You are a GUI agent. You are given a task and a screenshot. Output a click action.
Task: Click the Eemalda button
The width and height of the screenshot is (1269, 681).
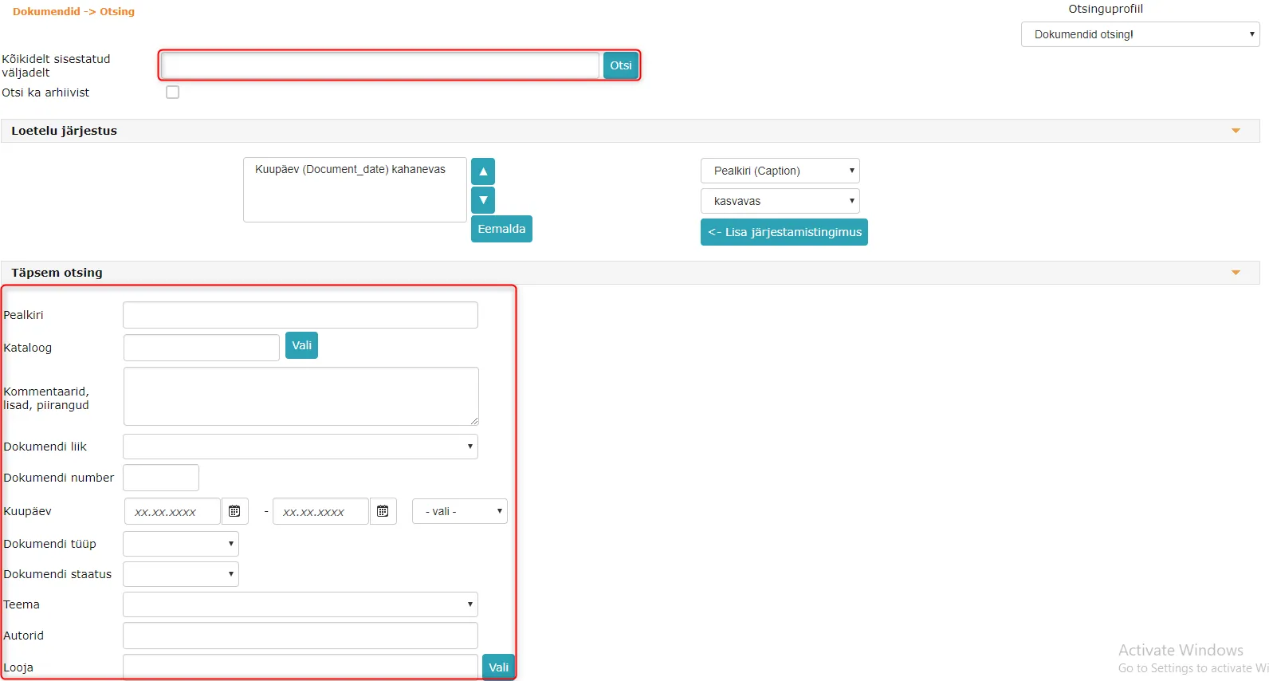click(x=501, y=229)
